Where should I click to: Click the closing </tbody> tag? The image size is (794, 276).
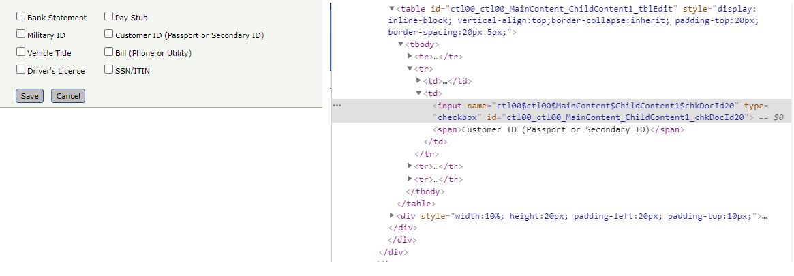(425, 192)
